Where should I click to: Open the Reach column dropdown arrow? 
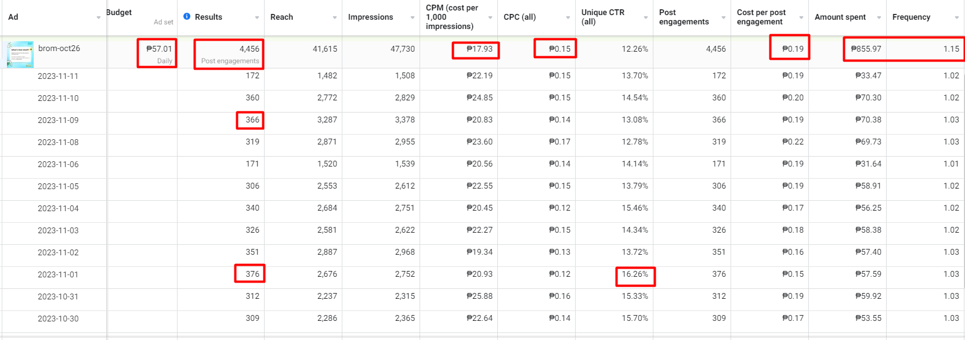pos(335,17)
